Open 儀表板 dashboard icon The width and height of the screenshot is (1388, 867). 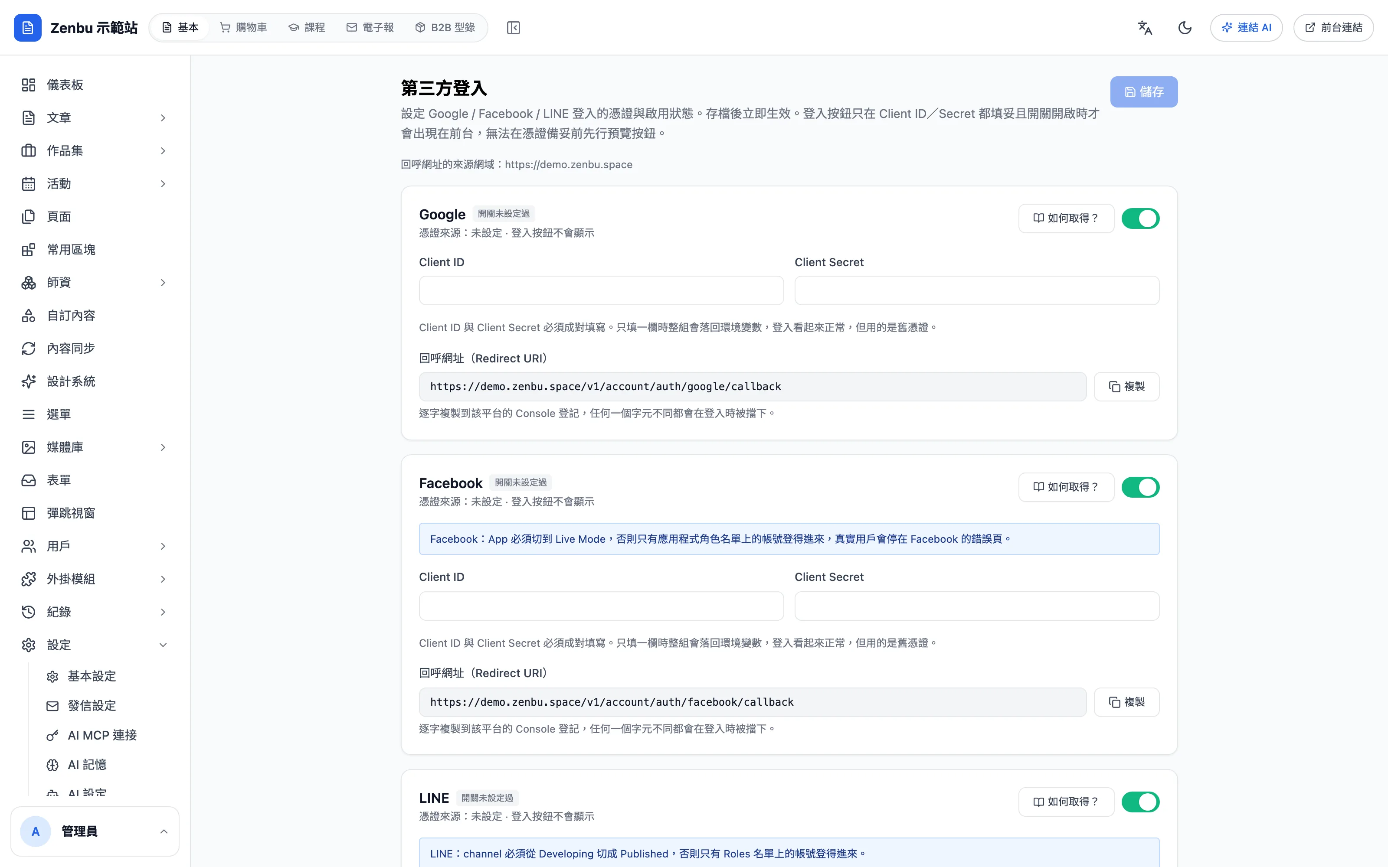[x=29, y=85]
